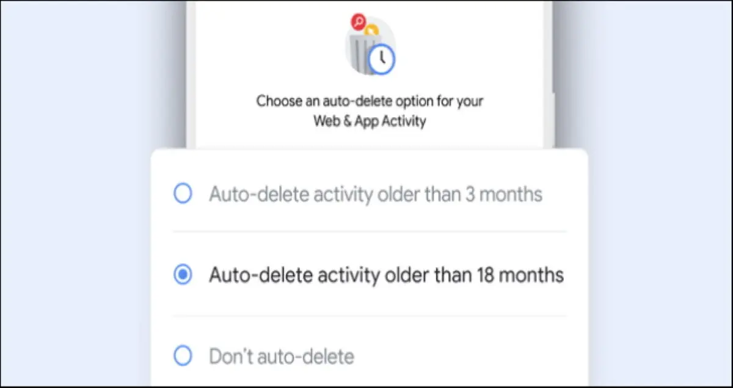This screenshot has width=733, height=388.
Task: Click the words "3 months" in the first option
Action: [508, 194]
